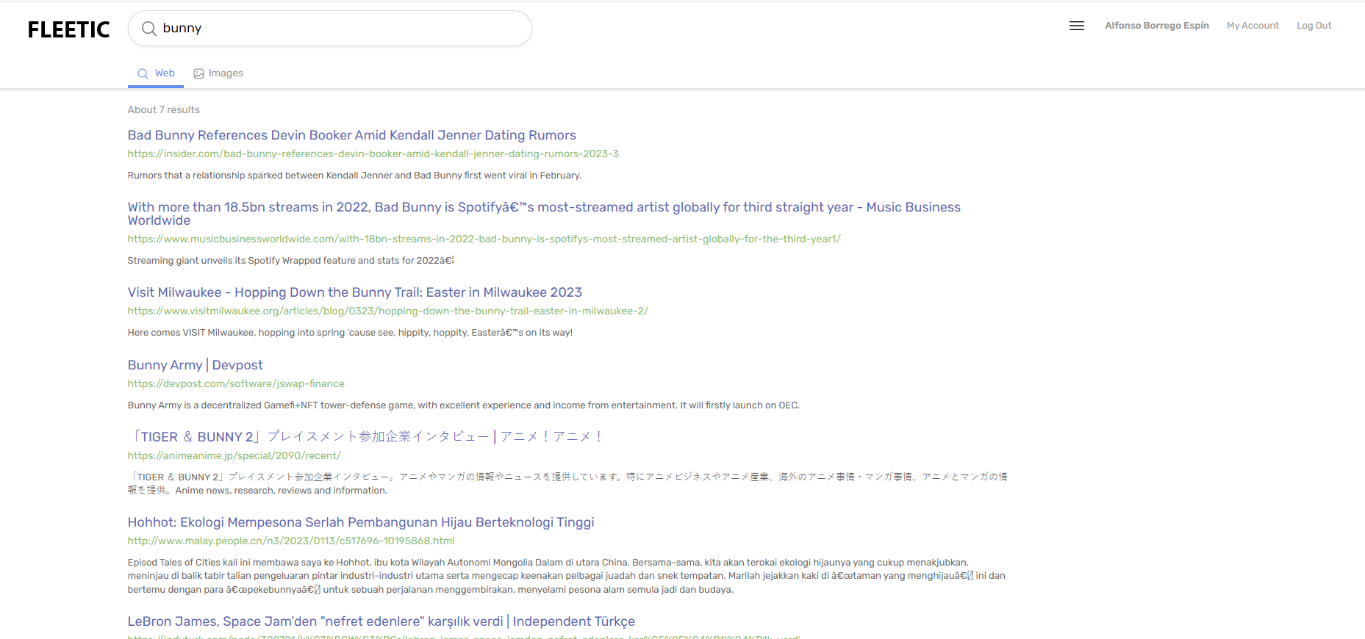
Task: Open Alfonso Borrego Espín profile link
Action: 1157,26
